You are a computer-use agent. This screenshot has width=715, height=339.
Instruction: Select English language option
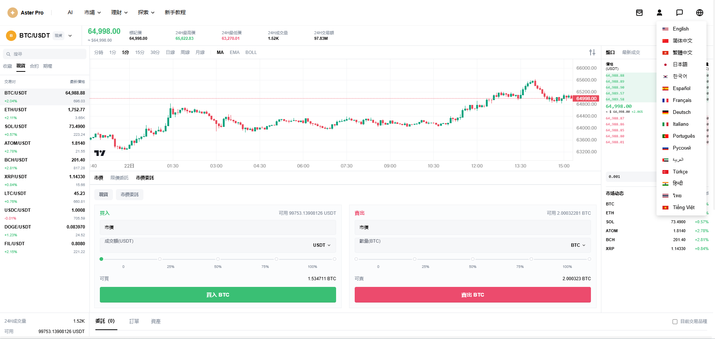(681, 29)
